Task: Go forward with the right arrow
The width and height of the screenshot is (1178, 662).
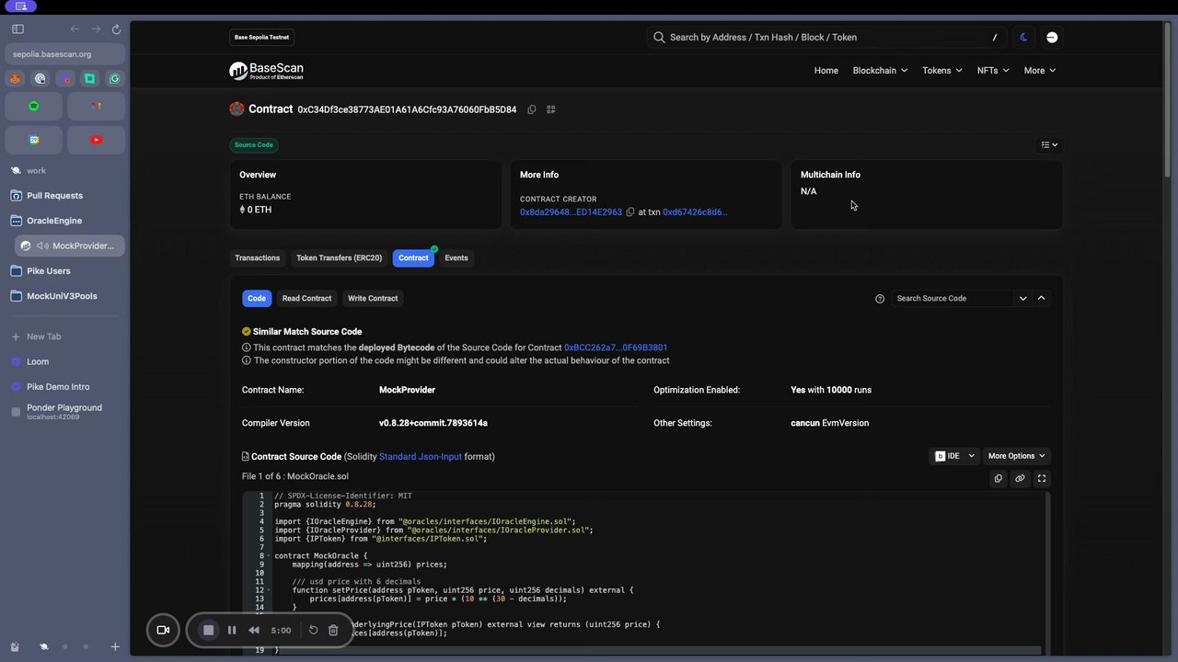Action: point(96,29)
